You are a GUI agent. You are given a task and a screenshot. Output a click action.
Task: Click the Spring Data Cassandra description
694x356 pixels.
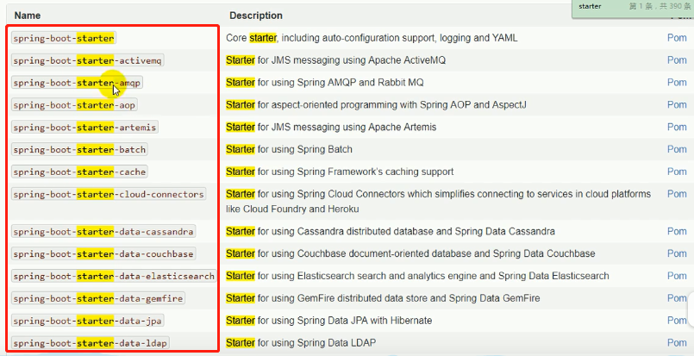coord(391,231)
